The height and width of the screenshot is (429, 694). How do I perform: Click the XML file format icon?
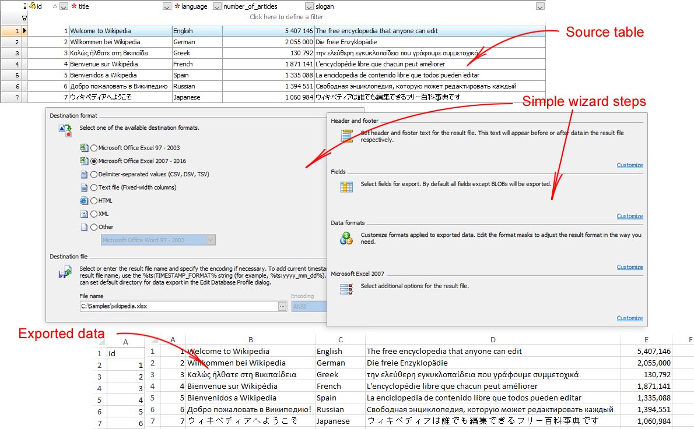pos(83,214)
